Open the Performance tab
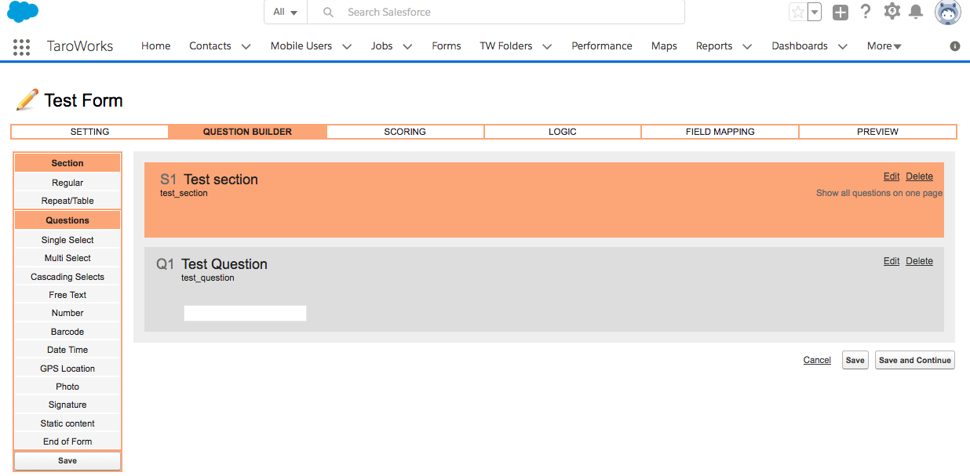This screenshot has height=476, width=970. pyautogui.click(x=602, y=46)
